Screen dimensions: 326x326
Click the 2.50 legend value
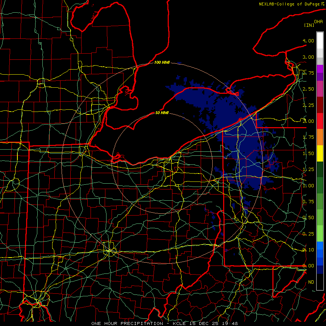[x=308, y=89]
